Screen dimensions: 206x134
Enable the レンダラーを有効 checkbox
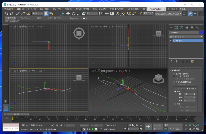(x=174, y=74)
